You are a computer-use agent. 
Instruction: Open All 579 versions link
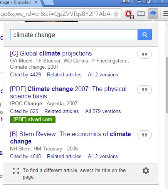click(x=103, y=111)
